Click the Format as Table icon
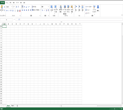 tap(65, 7)
